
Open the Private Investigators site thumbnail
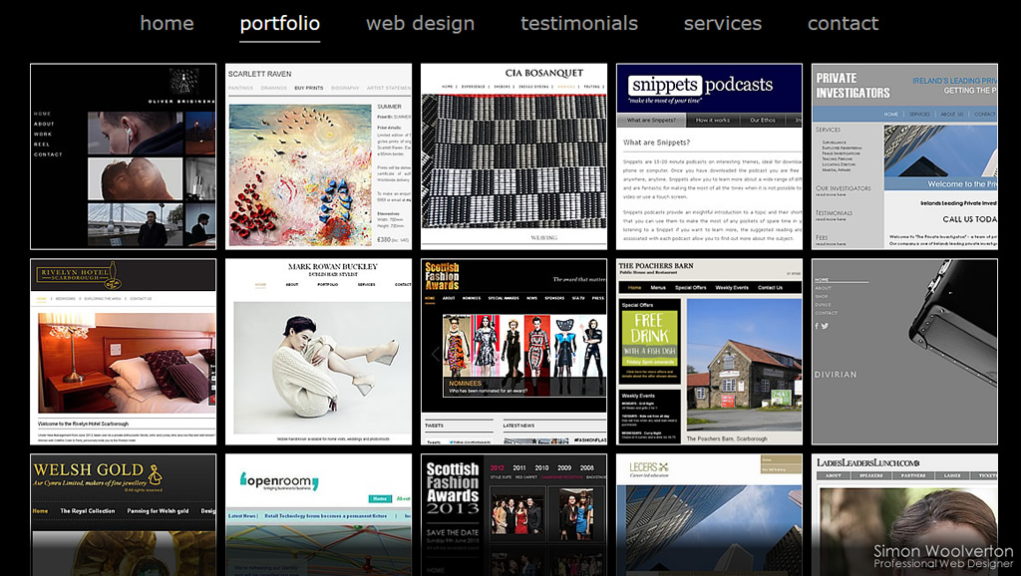coord(904,156)
